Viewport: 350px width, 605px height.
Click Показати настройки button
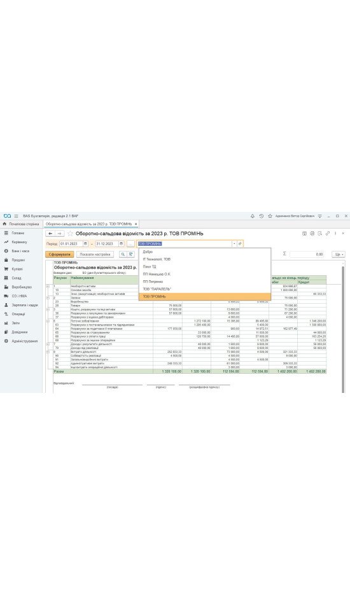point(95,254)
